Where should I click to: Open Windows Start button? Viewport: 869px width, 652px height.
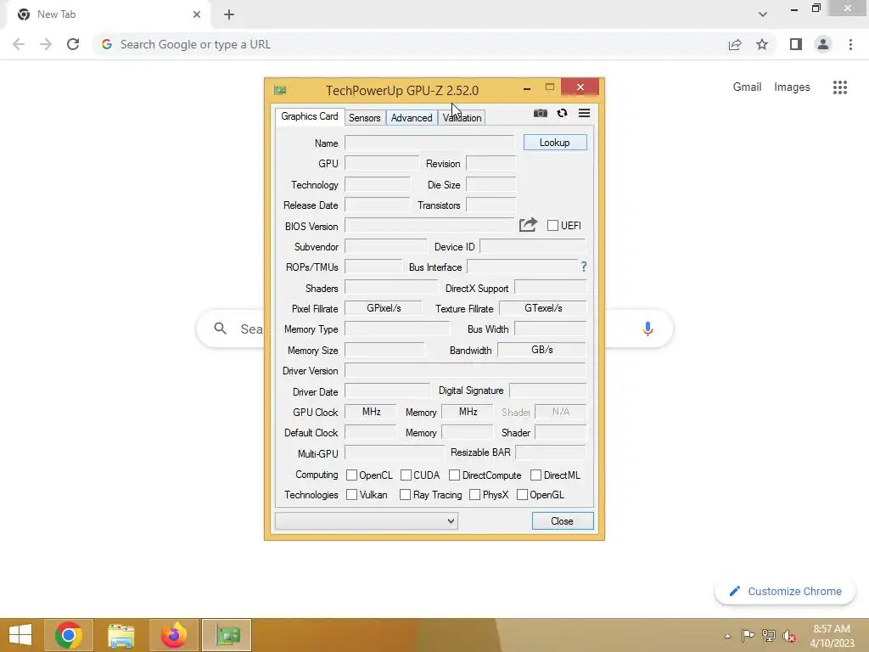(20, 635)
